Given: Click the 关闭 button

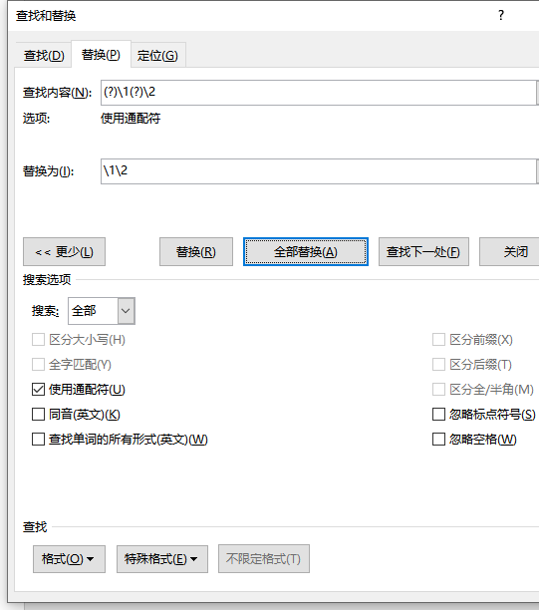Looking at the screenshot, I should (x=509, y=252).
